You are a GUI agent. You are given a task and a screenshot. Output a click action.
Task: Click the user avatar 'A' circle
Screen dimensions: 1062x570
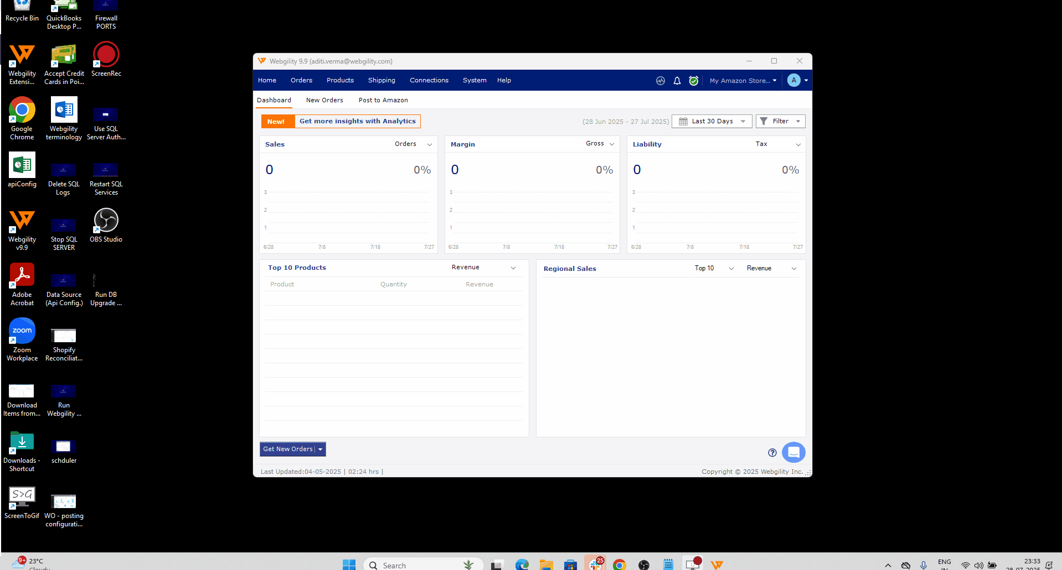(794, 80)
